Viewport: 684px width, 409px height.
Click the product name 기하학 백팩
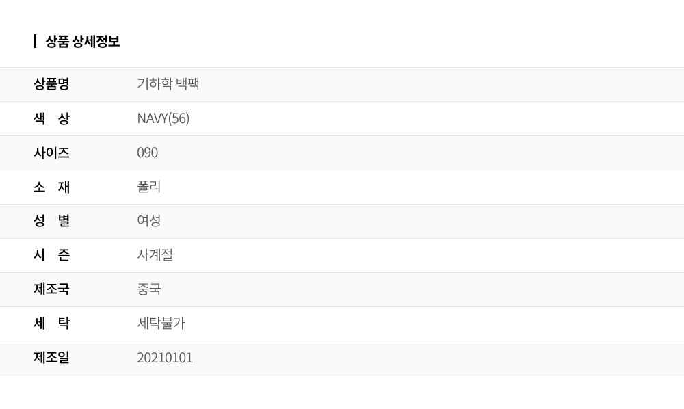[168, 84]
